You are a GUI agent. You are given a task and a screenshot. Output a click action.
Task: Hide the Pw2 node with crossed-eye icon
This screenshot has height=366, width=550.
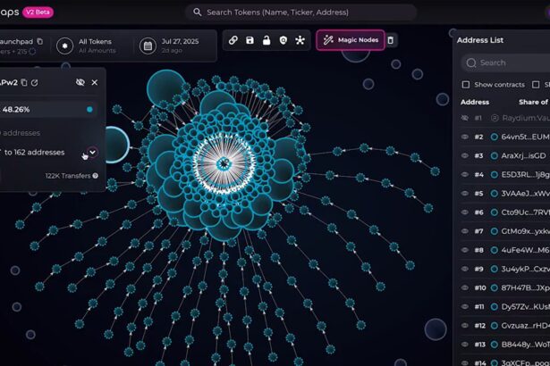[80, 82]
